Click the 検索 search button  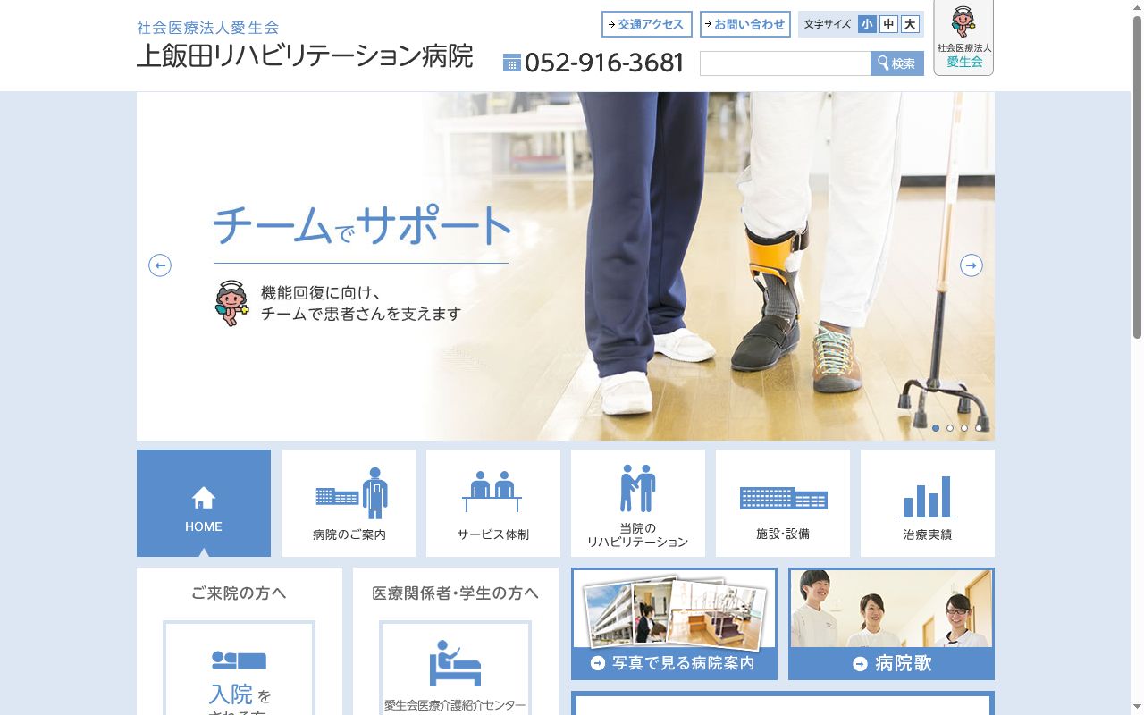[897, 63]
